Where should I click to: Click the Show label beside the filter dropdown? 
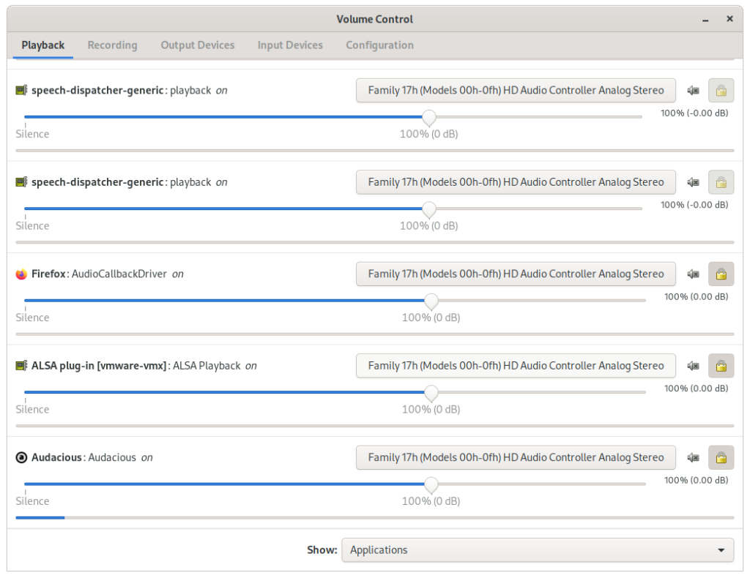(x=322, y=549)
